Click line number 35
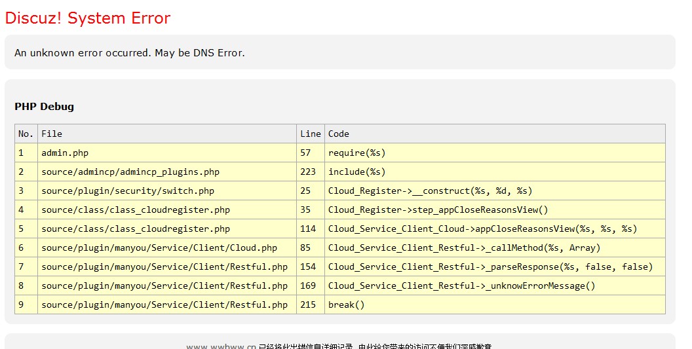The height and width of the screenshot is (349, 692). click(311, 210)
